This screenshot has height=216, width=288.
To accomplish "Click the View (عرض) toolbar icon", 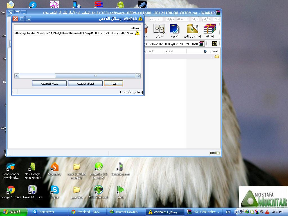I will click(159, 31).
